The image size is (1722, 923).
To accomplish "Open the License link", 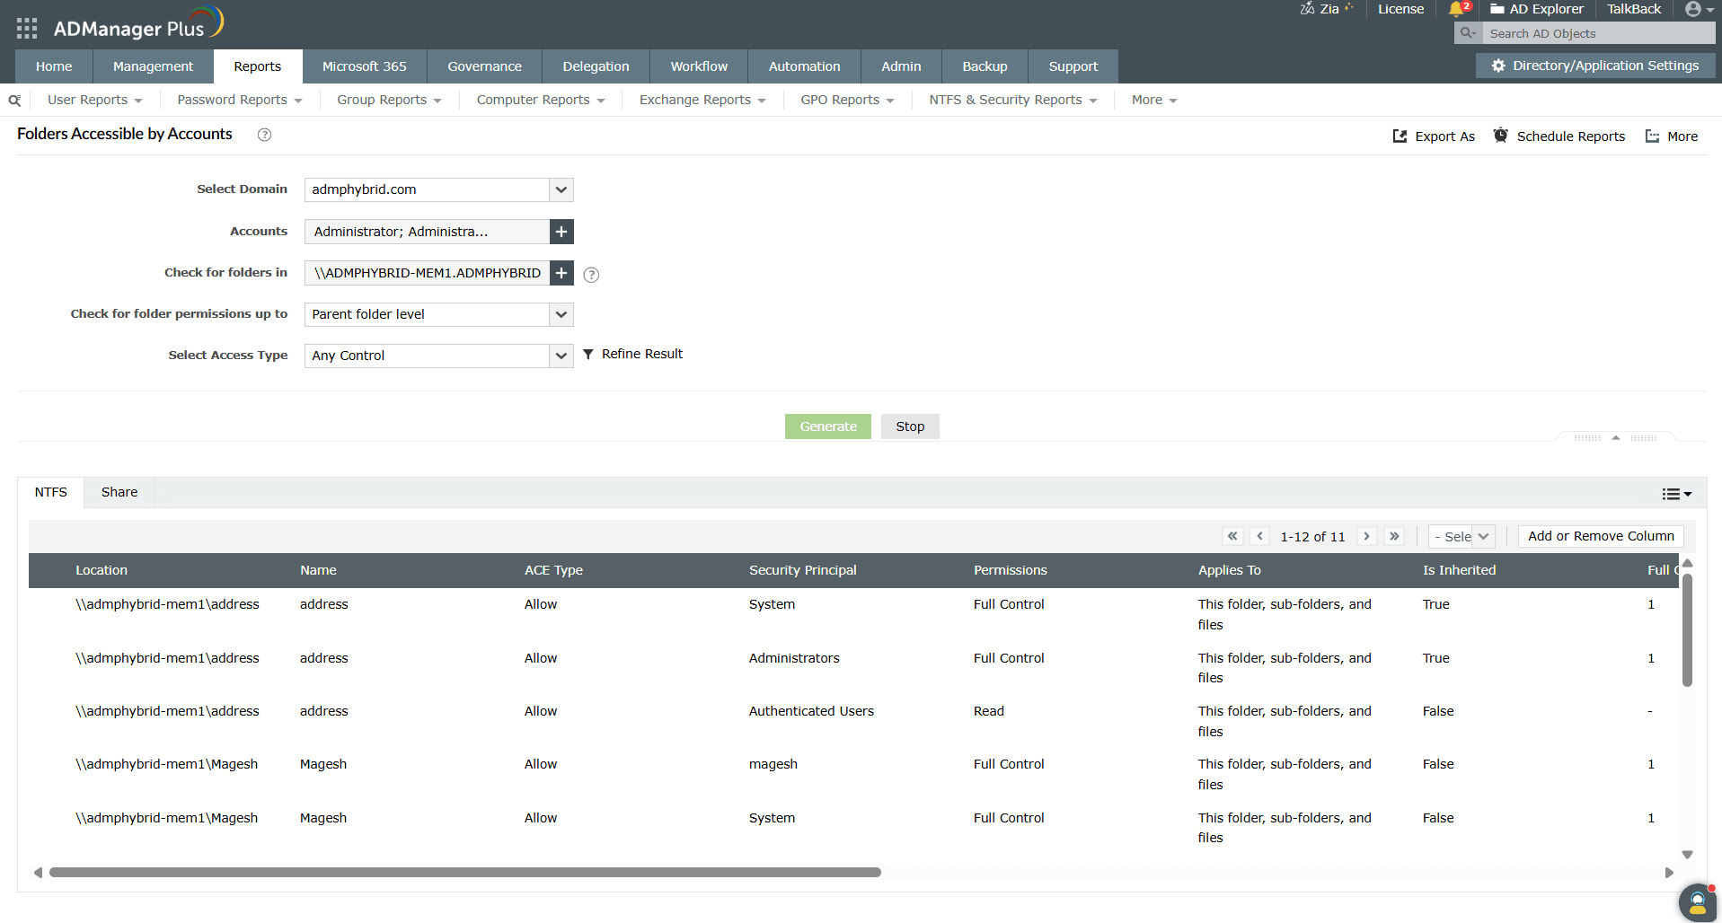I will pos(1401,9).
